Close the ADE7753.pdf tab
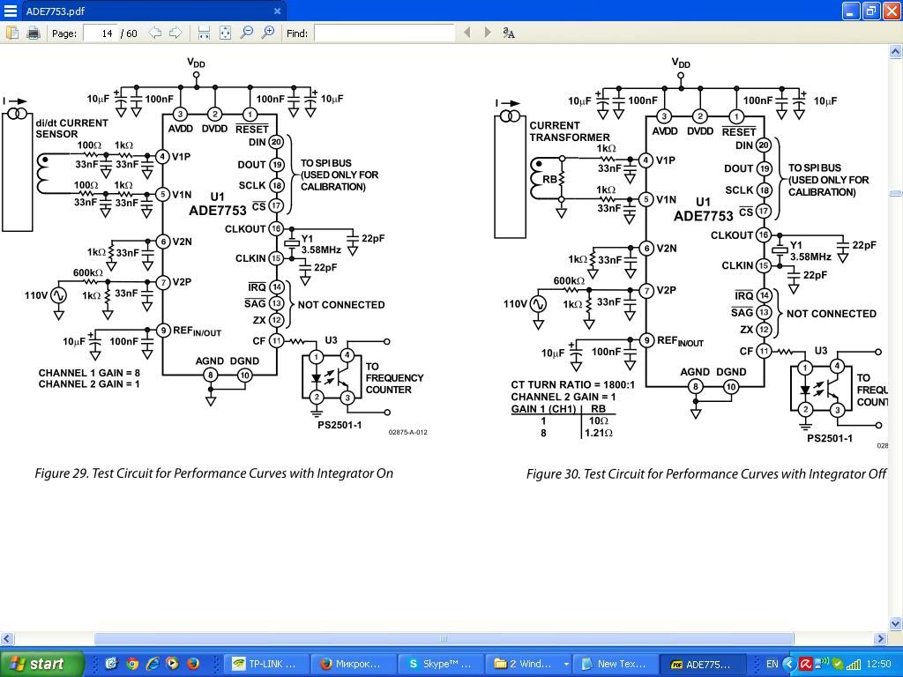Screen dimensions: 903x677 pyautogui.click(x=277, y=11)
